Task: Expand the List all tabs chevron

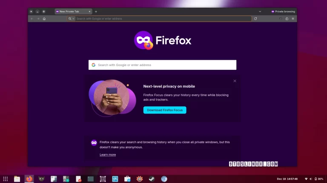Action: point(260,11)
